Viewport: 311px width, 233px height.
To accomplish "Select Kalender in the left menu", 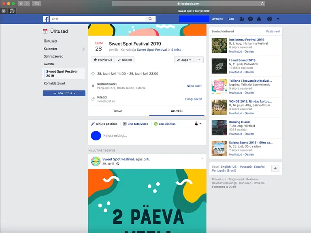I will [50, 49].
